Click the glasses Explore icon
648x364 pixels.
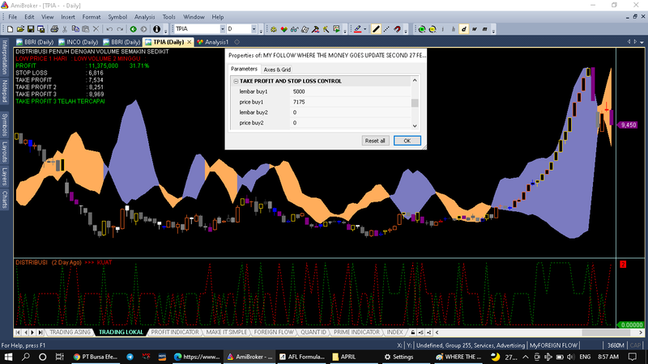coord(294,29)
